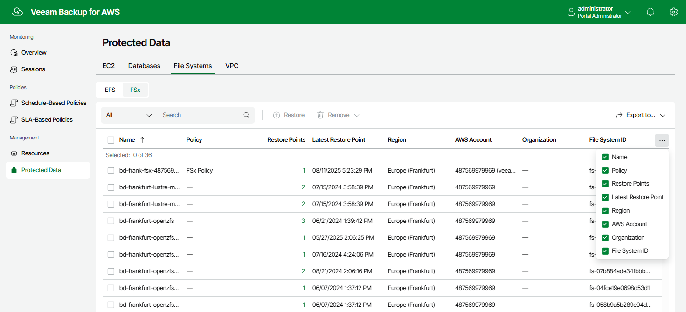Uncheck the AWS Account column option
The height and width of the screenshot is (312, 686).
(605, 224)
